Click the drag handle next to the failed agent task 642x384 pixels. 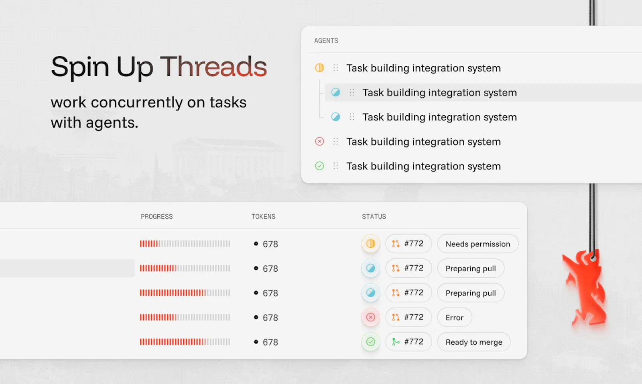coord(335,141)
